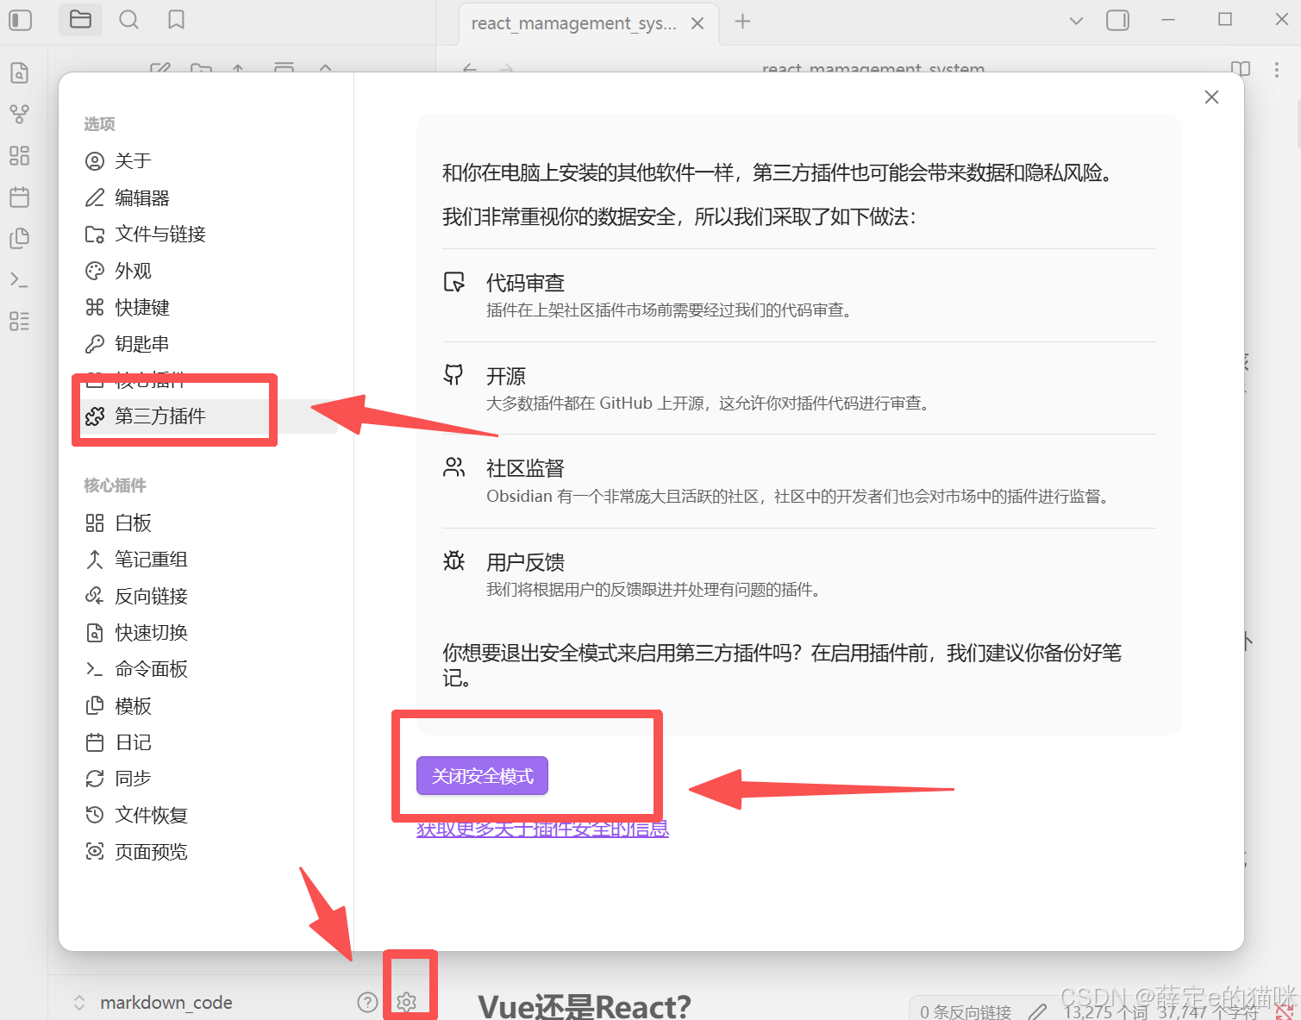Image resolution: width=1301 pixels, height=1020 pixels.
Task: Click 关闭安全模式 to disable safe mode
Action: [481, 775]
